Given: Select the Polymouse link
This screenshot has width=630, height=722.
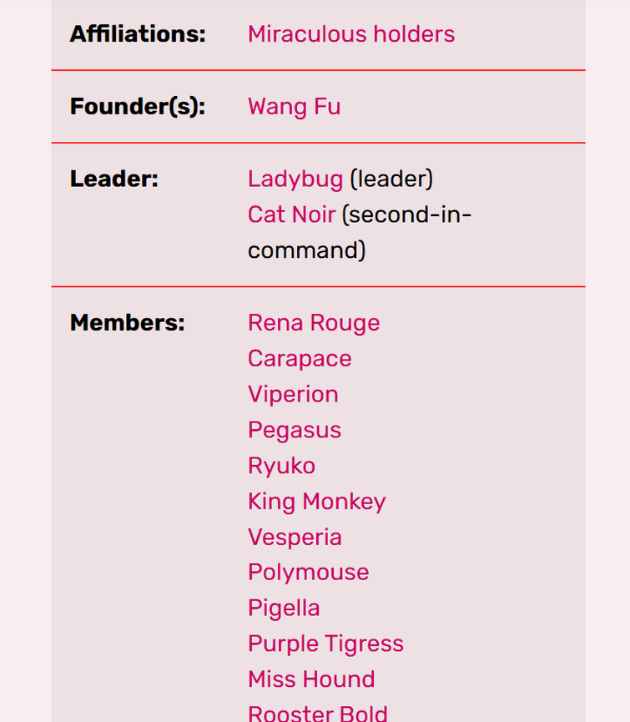Looking at the screenshot, I should click(309, 573).
